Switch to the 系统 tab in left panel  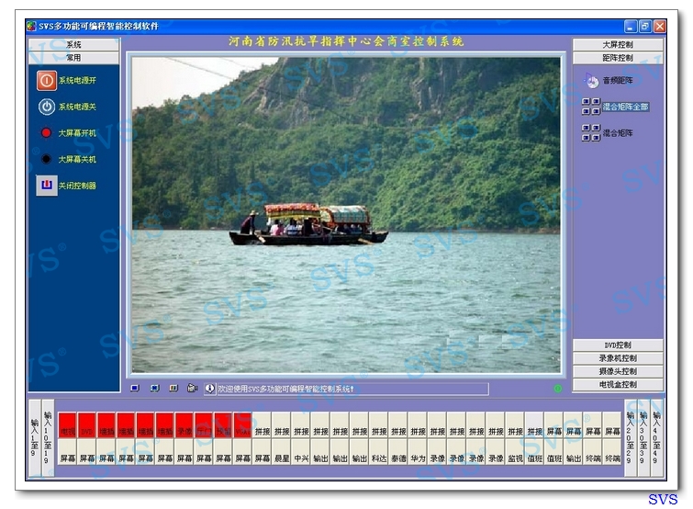pyautogui.click(x=73, y=45)
